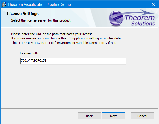
Task: Click the word "Theorem" in the logo
Action: click(140, 18)
